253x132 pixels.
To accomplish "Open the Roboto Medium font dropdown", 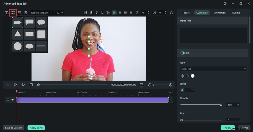I will point(42,13).
